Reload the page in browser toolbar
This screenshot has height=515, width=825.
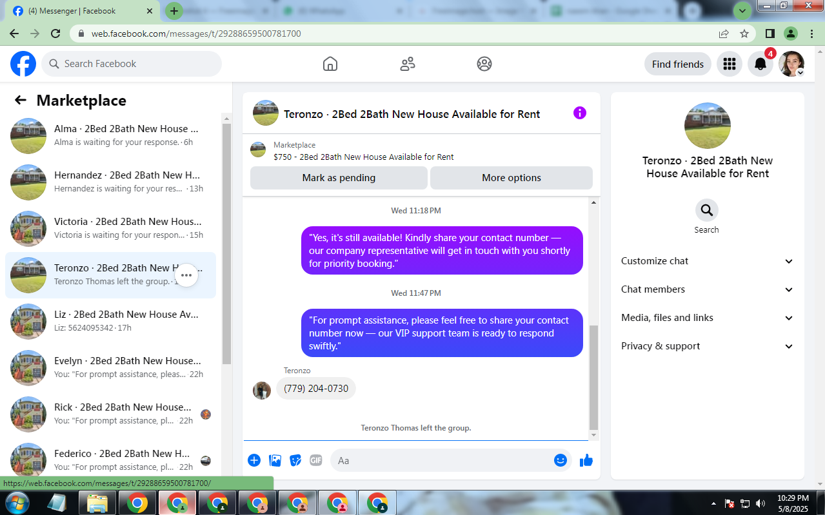click(x=55, y=34)
